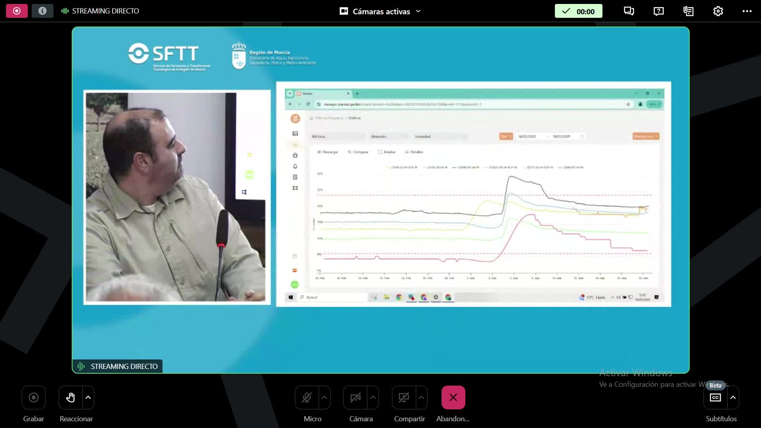
Task: Open the settings gear
Action: click(x=718, y=11)
